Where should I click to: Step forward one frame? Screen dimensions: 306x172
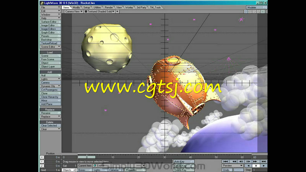click(248, 161)
